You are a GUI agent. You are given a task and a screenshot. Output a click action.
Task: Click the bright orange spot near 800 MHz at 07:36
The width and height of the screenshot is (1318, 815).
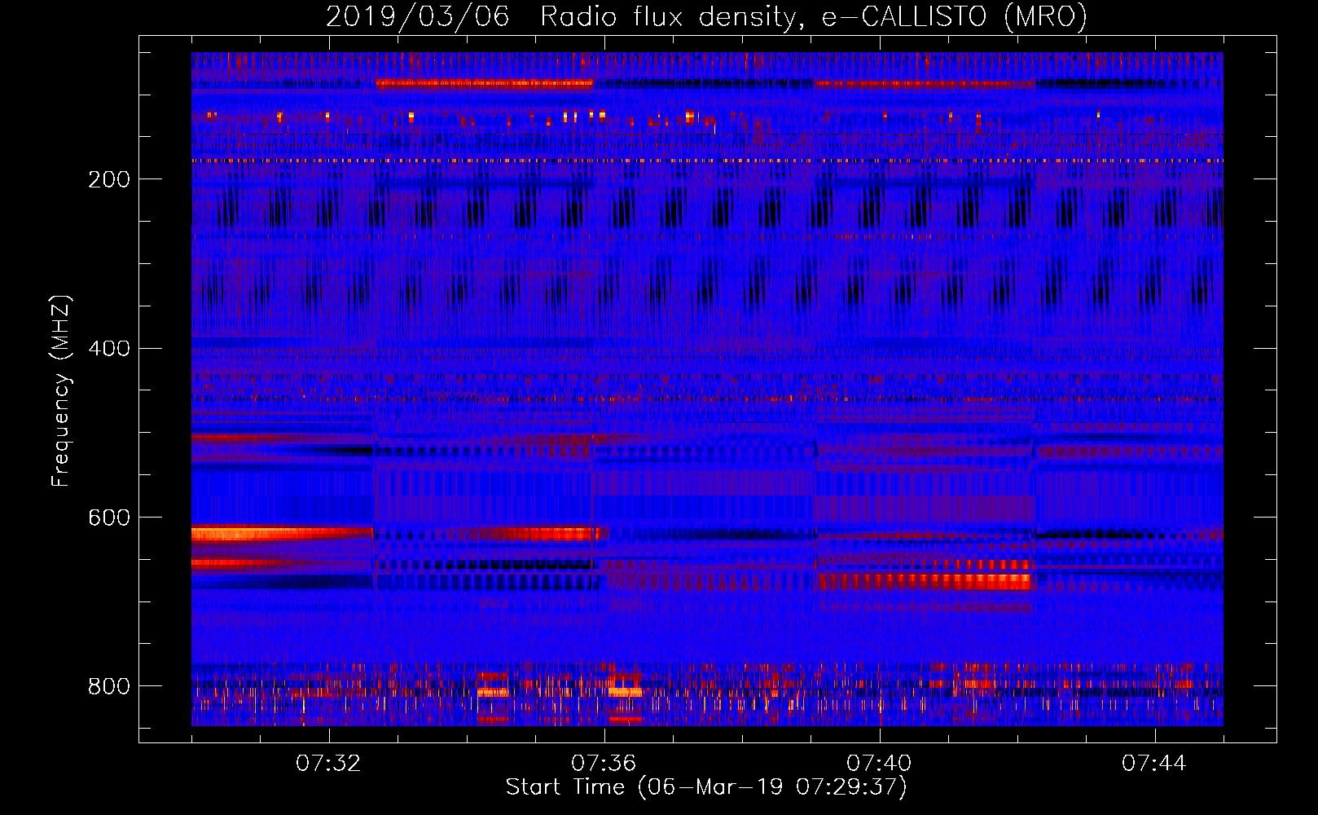click(625, 693)
